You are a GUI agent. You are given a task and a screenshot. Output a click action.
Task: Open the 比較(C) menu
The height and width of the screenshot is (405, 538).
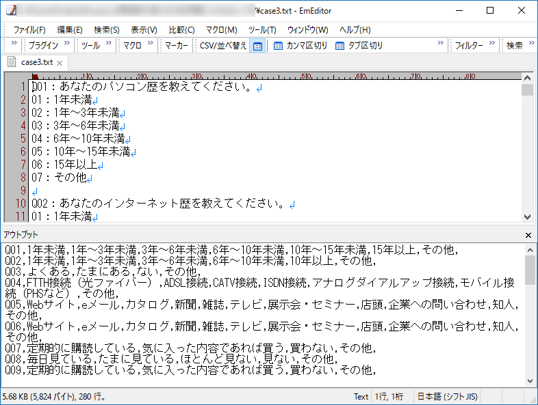tap(181, 30)
